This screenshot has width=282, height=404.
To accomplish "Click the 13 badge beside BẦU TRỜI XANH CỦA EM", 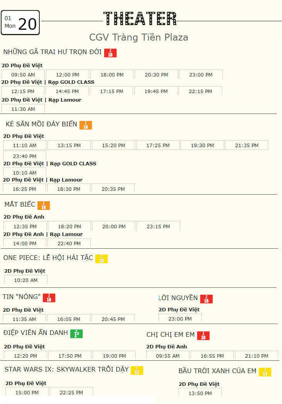I will point(265,372).
